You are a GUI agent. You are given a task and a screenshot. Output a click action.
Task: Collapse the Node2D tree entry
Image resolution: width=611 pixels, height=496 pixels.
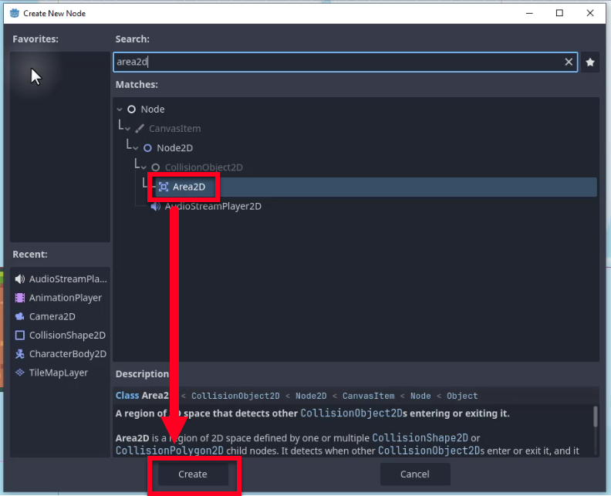[x=135, y=148]
